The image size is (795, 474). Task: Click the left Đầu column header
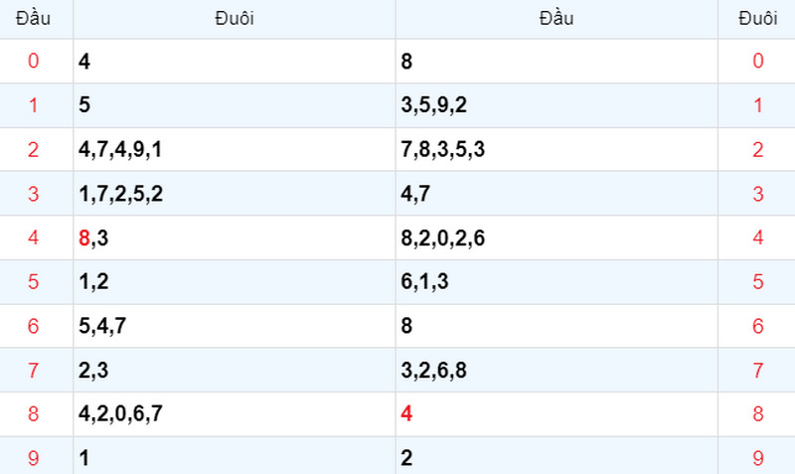pyautogui.click(x=33, y=19)
